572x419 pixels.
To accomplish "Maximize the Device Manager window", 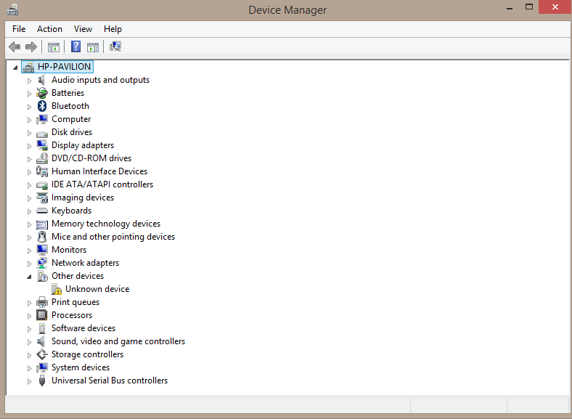I will click(529, 7).
